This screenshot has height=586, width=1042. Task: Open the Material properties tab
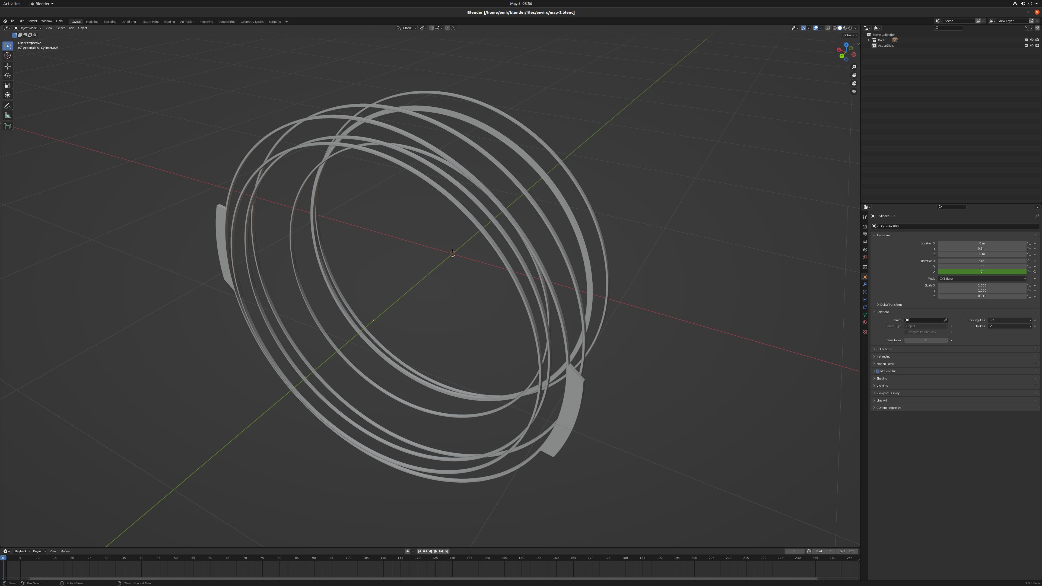(x=865, y=323)
